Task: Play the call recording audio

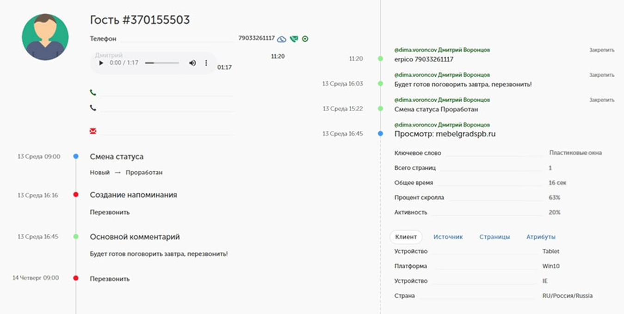Action: pos(100,63)
